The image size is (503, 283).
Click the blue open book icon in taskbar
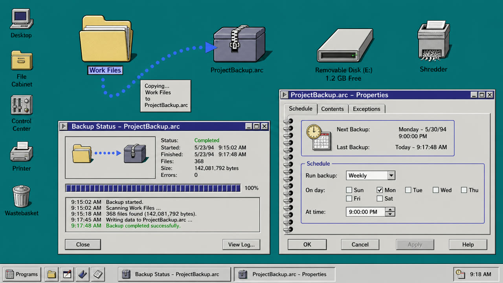coord(82,274)
